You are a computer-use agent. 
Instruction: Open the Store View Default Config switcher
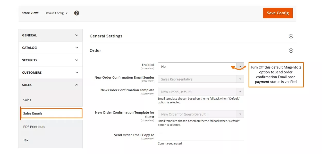[x=56, y=13]
